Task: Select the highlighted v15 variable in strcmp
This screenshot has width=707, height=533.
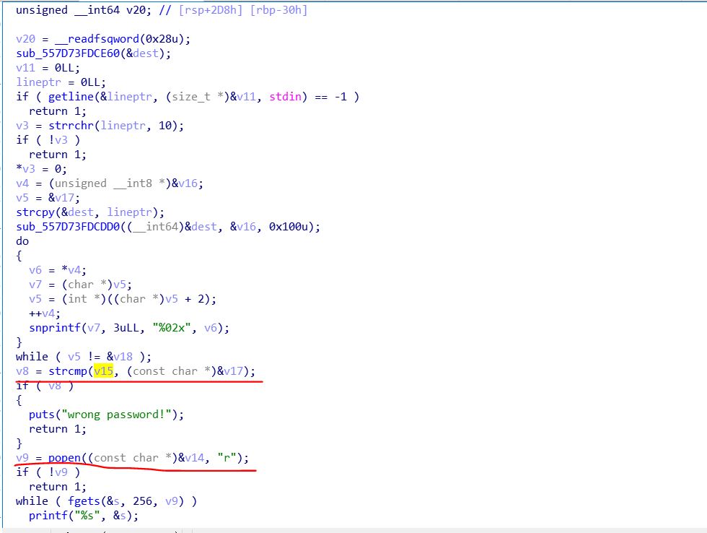Action: (x=103, y=371)
